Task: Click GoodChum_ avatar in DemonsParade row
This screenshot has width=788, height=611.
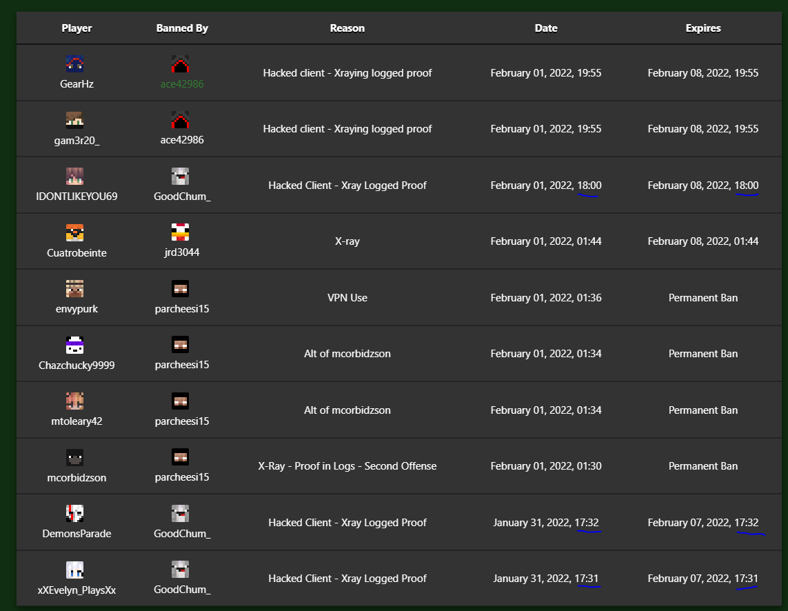Action: 181,514
